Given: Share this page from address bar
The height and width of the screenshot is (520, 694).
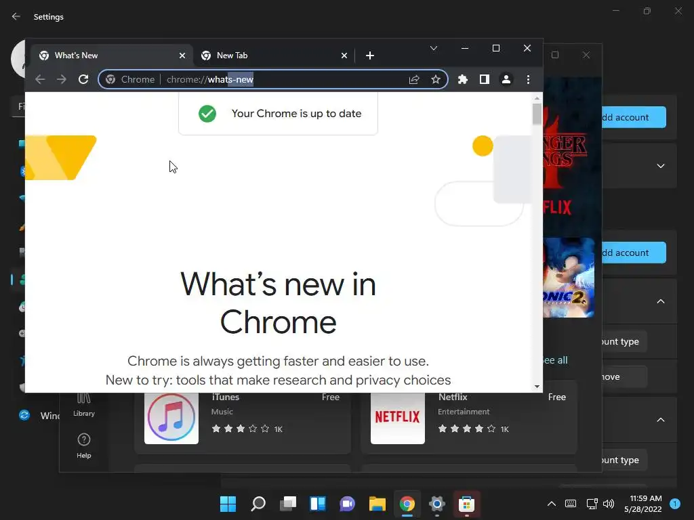Looking at the screenshot, I should 414,80.
